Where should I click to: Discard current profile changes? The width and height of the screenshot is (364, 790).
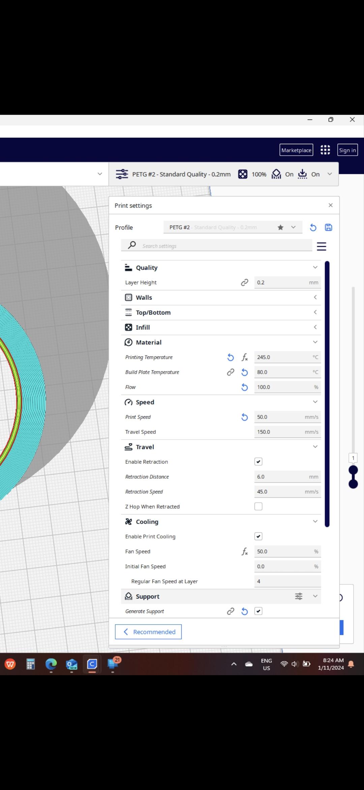click(x=313, y=228)
